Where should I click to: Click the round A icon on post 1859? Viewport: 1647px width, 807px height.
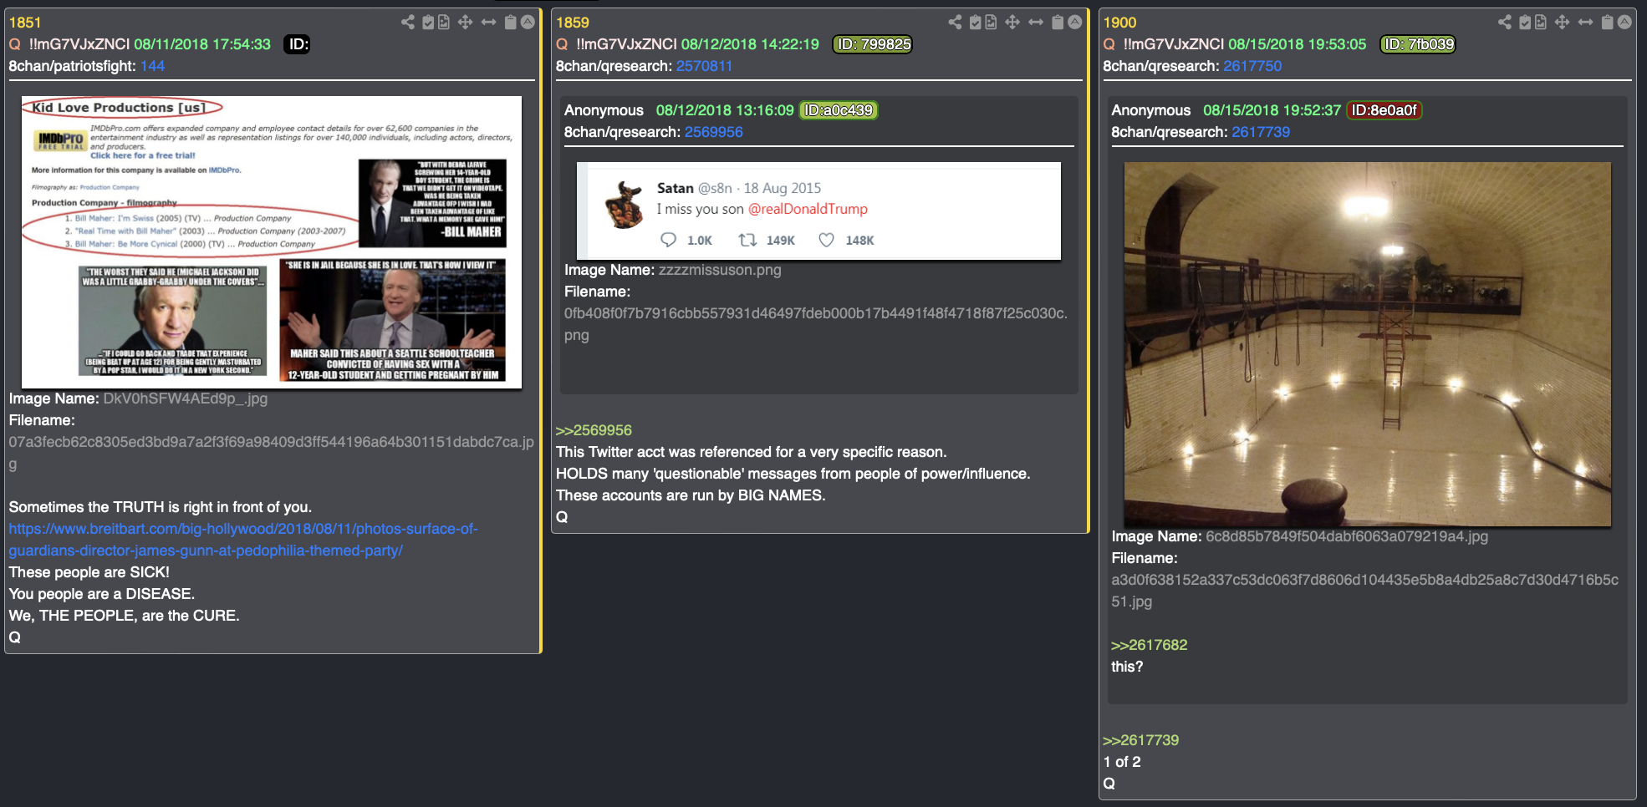(x=1075, y=22)
